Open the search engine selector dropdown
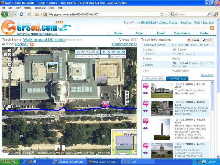The width and height of the screenshot is (220, 165). [x=173, y=14]
